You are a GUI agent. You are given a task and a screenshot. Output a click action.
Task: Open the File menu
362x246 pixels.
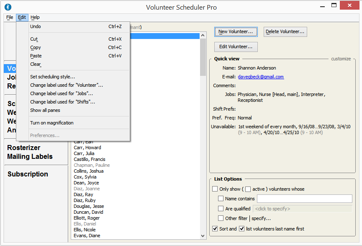click(x=10, y=17)
